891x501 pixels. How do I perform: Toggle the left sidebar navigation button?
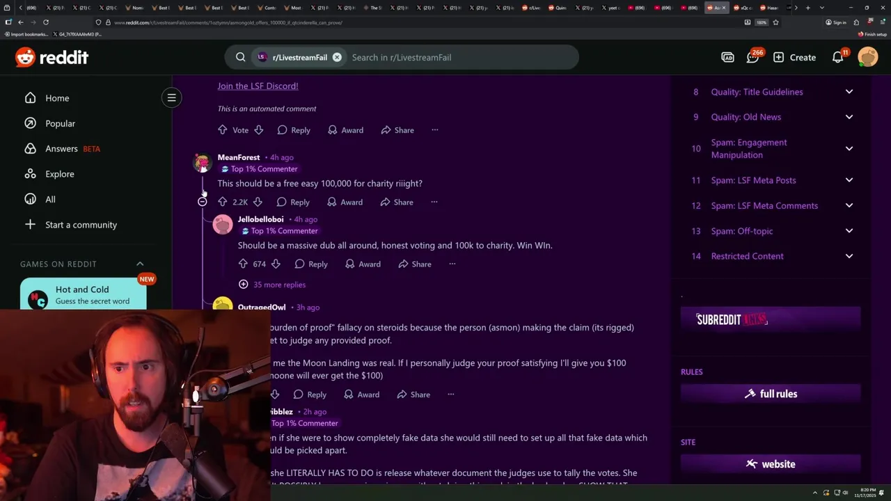[x=171, y=97]
